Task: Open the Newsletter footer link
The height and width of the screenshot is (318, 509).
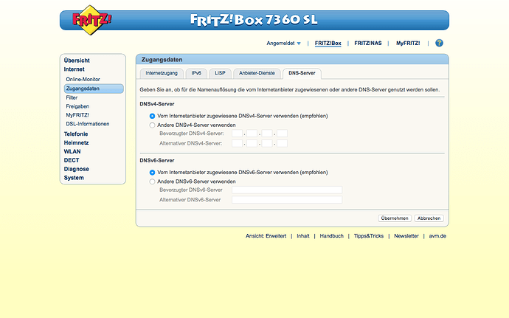Action: [x=406, y=236]
